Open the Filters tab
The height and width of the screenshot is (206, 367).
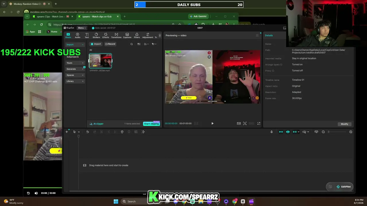[x=137, y=35]
